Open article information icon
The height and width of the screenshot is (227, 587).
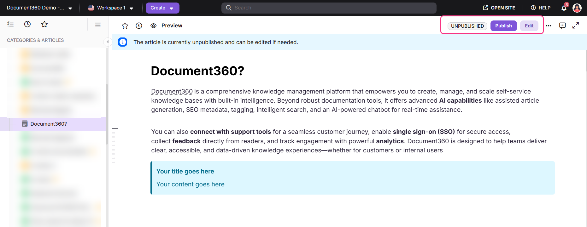click(x=139, y=26)
